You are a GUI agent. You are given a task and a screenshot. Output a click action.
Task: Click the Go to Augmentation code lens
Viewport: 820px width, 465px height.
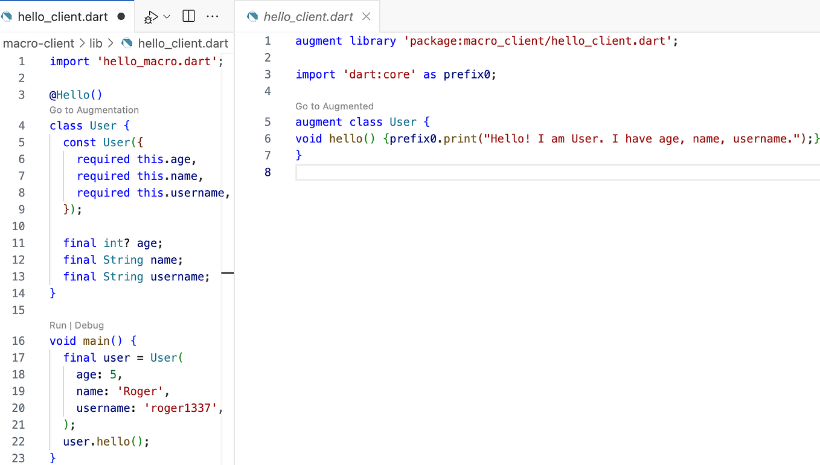[x=94, y=110]
